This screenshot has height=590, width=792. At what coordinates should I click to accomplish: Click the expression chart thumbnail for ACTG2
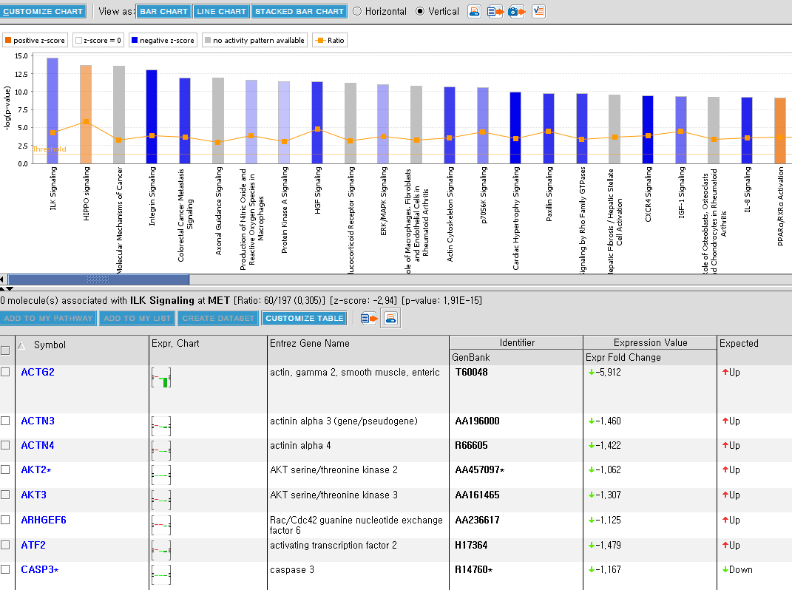coord(161,377)
